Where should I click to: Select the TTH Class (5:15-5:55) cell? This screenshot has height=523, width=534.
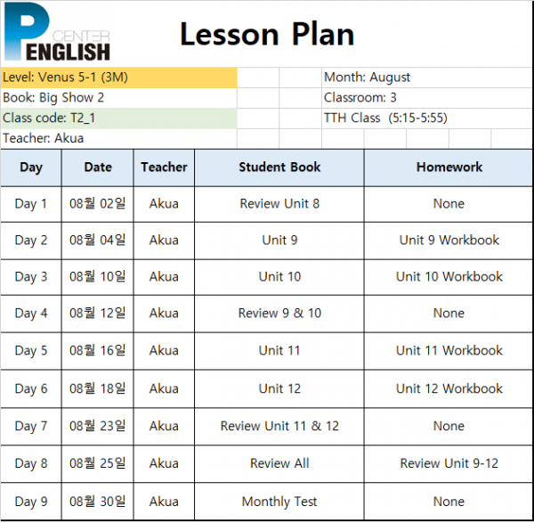click(x=427, y=118)
